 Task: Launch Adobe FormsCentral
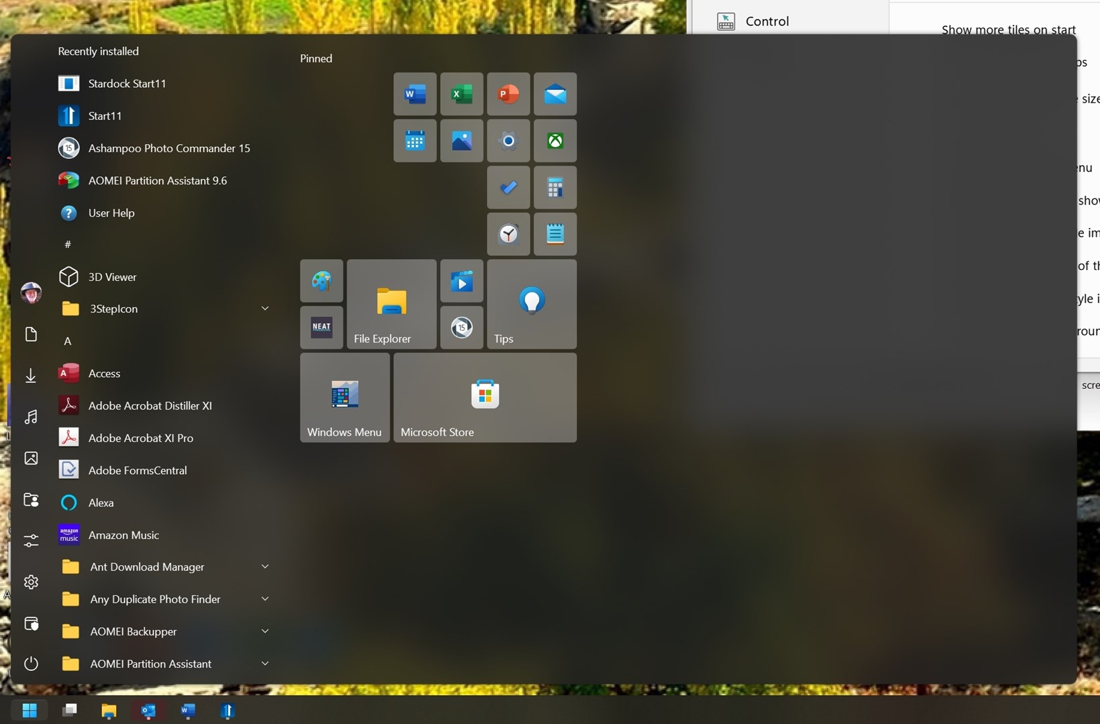pos(164,470)
